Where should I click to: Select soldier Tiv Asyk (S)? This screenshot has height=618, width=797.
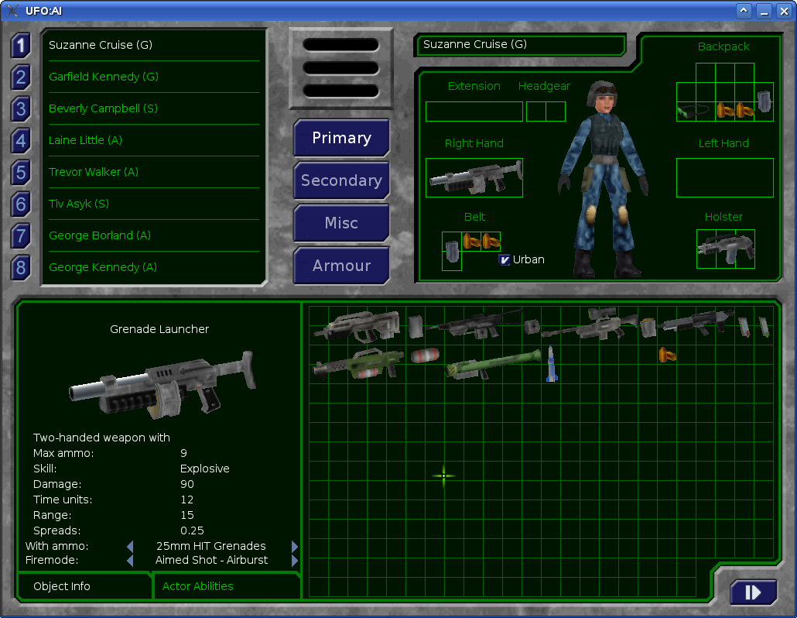[x=153, y=204]
